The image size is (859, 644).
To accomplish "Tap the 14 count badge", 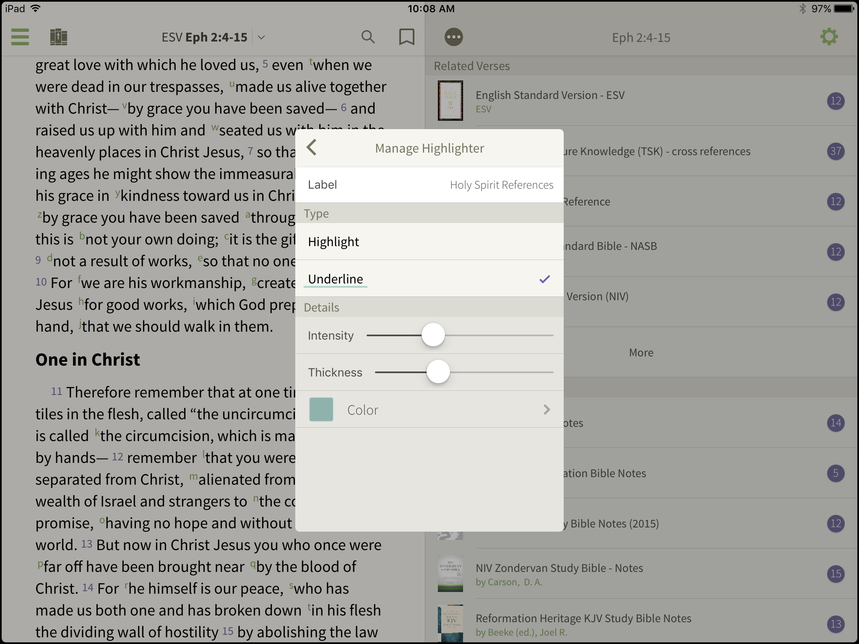I will 836,423.
